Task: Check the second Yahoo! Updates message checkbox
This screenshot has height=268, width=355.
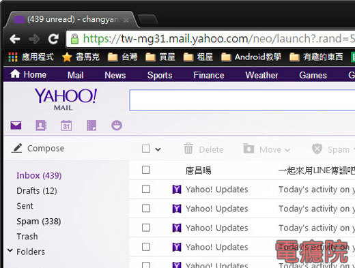Action: point(146,209)
